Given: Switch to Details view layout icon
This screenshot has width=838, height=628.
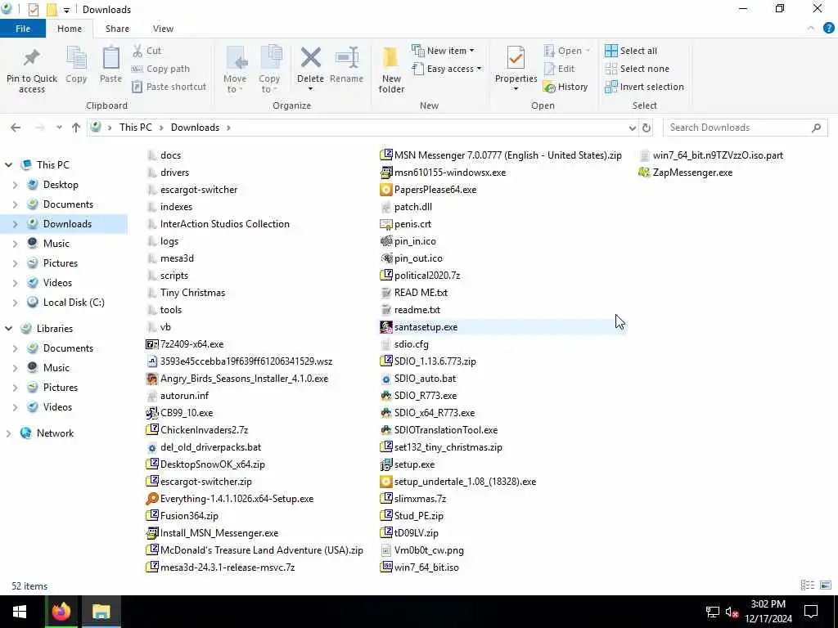Looking at the screenshot, I should pos(808,585).
